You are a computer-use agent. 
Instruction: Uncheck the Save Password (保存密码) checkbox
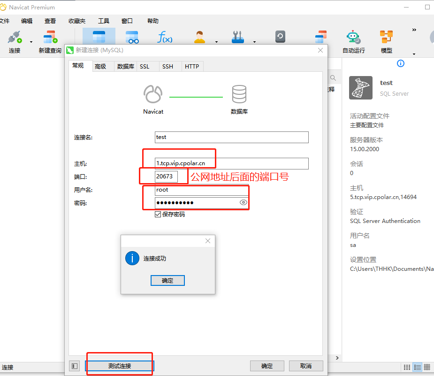pyautogui.click(x=158, y=215)
